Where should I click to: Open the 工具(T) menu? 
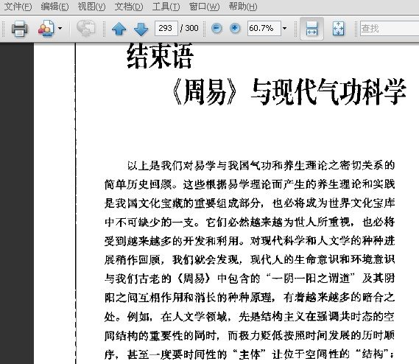click(x=166, y=7)
